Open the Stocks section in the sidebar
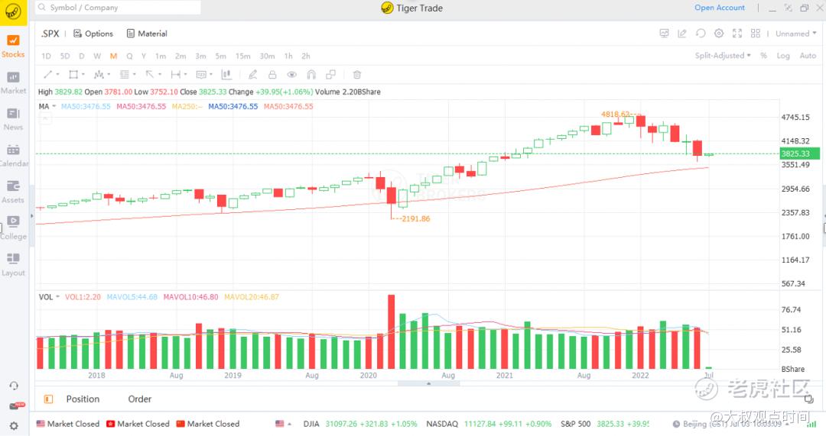826x436 pixels. pos(13,47)
